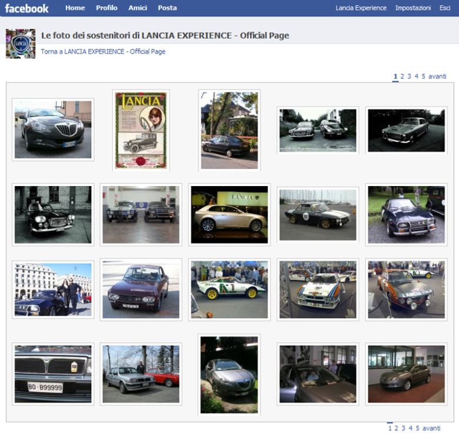Viewport: 459px width, 437px height.
Task: Open the Lancia Italia Fulvia rally car photo
Action: coord(406,290)
